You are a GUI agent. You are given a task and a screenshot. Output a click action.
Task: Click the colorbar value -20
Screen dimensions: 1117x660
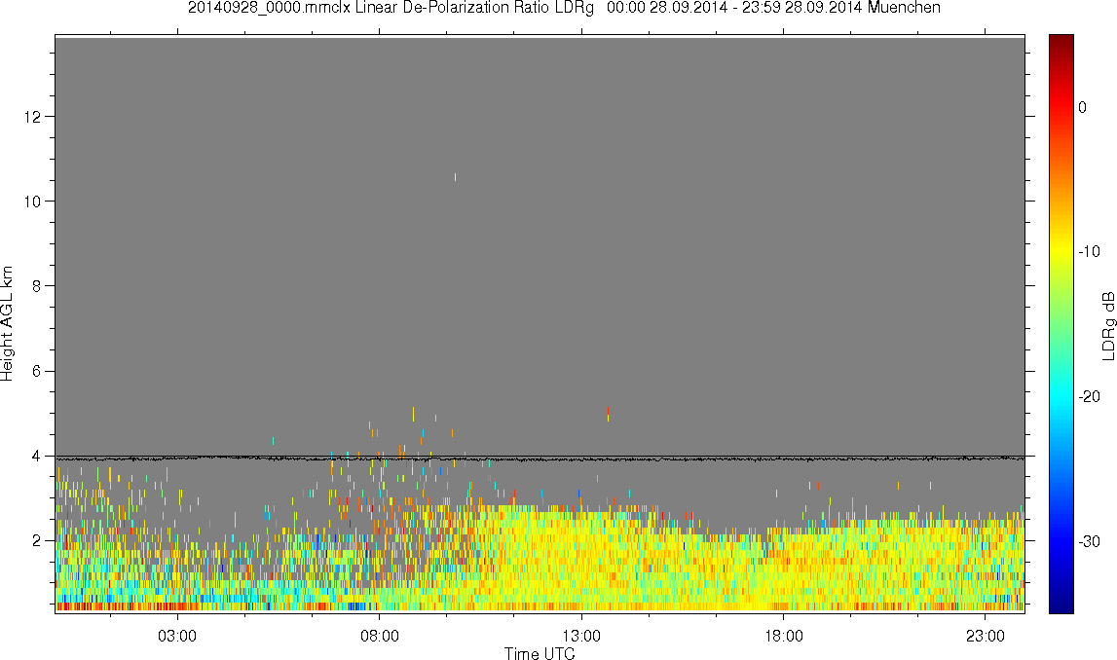[x=1089, y=396]
